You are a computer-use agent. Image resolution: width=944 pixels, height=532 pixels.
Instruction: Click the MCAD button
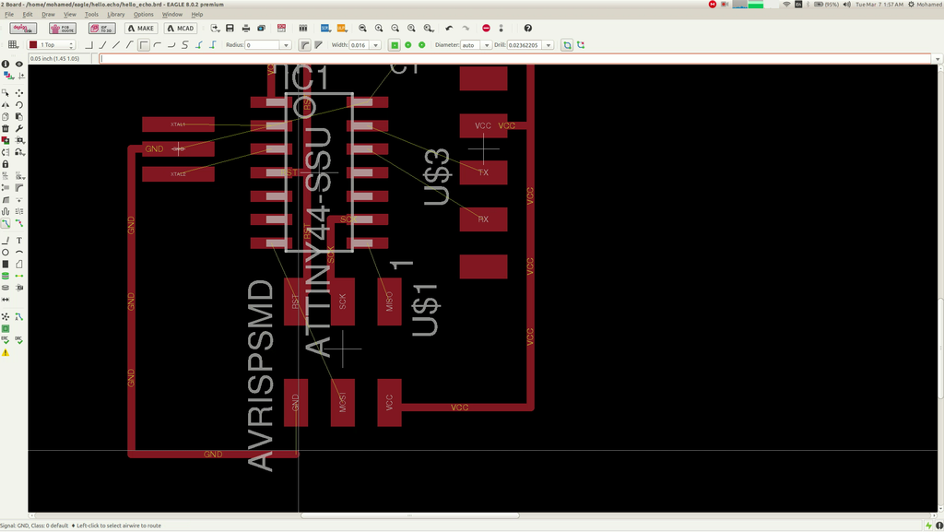pyautogui.click(x=181, y=29)
